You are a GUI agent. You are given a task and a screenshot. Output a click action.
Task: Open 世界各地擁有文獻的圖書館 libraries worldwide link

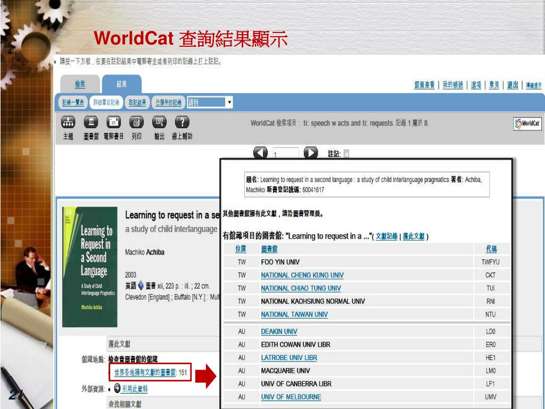click(x=145, y=372)
